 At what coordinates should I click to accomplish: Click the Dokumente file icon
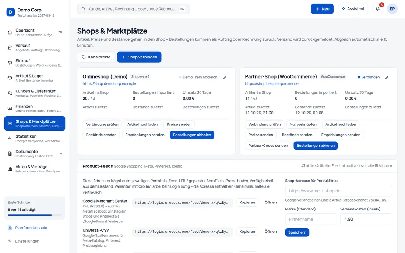(x=10, y=154)
